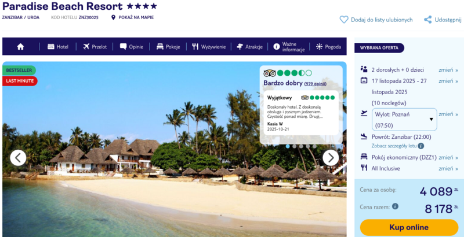This screenshot has height=237, width=464.
Task: Add hotel to favorites heart icon
Action: click(344, 20)
